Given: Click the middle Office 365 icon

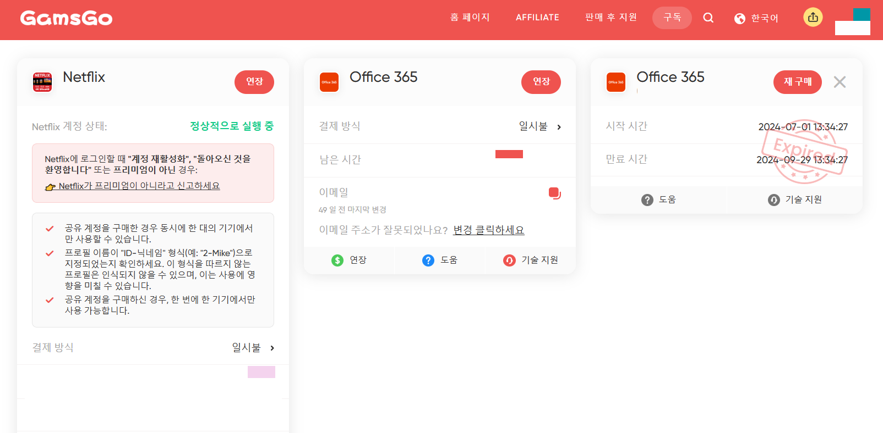Looking at the screenshot, I should tap(329, 82).
